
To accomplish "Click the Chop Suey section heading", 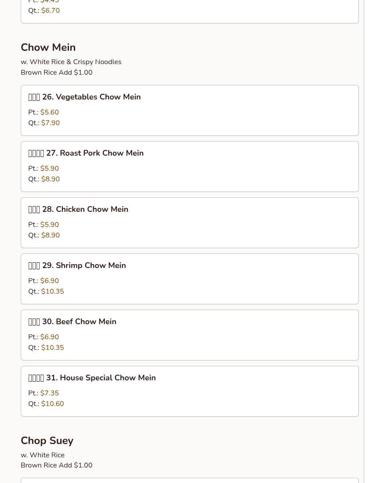I will coord(47,441).
